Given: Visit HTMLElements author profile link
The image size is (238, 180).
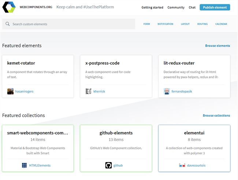Looking at the screenshot, I should point(40,165).
